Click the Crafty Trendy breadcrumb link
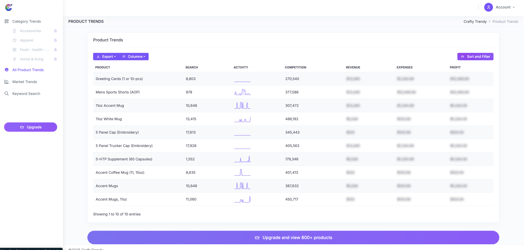Image resolution: width=524 pixels, height=250 pixels. pyautogui.click(x=475, y=21)
